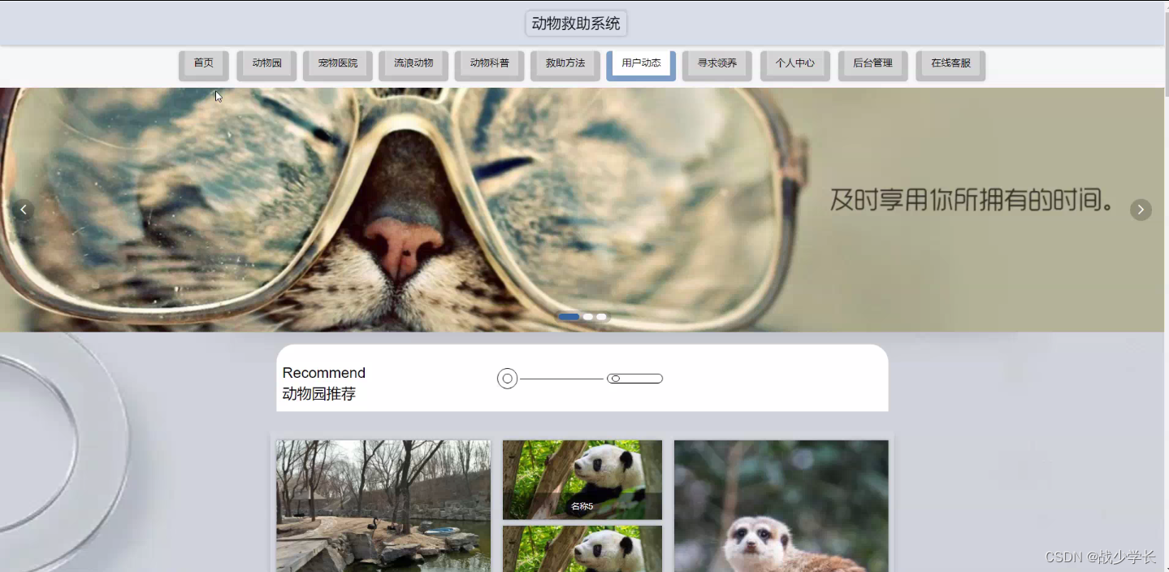Go to next carousel slide arrow

point(1141,210)
